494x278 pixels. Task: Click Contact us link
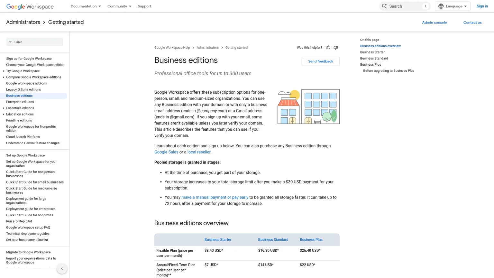472,23
